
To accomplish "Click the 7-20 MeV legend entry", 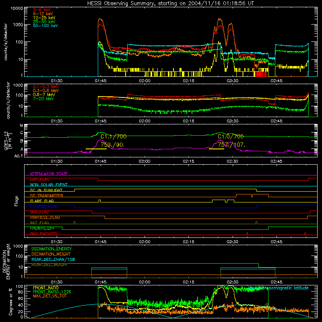I will point(43,99).
